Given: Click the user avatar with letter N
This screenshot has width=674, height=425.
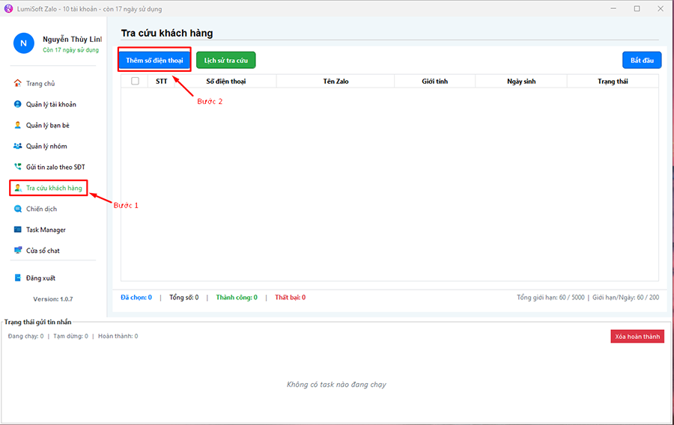Looking at the screenshot, I should pyautogui.click(x=23, y=43).
